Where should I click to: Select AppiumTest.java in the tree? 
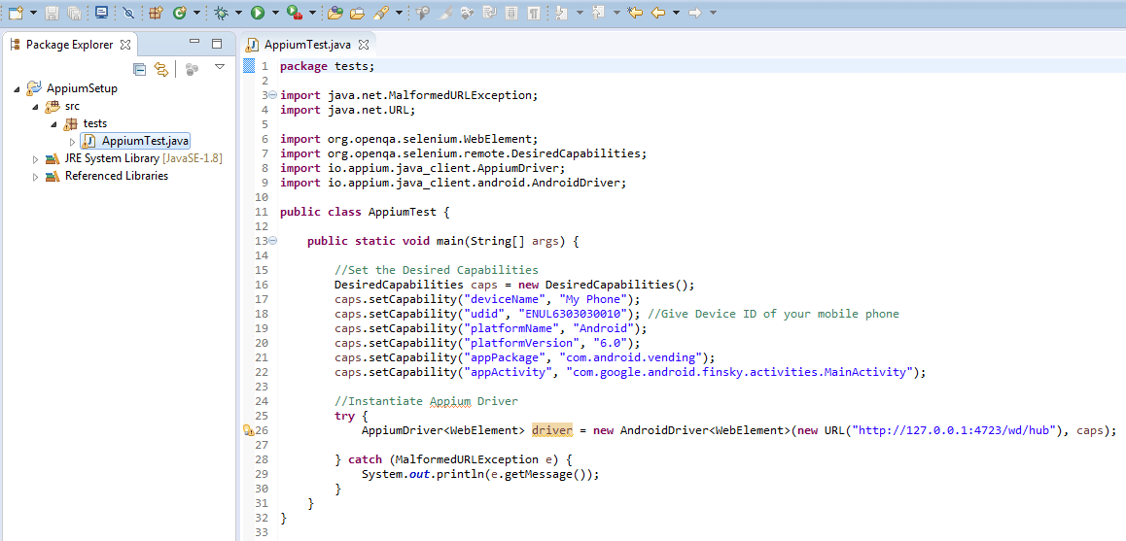[135, 141]
